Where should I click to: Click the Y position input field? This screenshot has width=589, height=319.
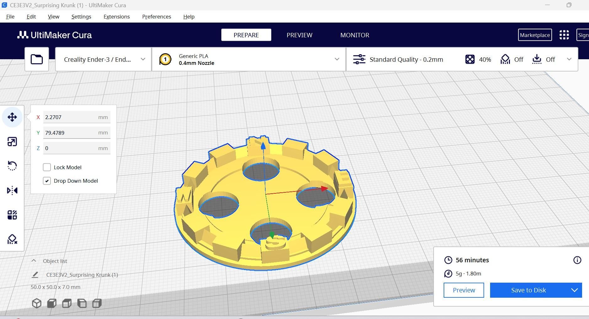(77, 133)
